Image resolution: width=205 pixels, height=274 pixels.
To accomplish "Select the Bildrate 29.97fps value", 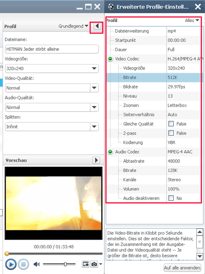I will 176,87.
